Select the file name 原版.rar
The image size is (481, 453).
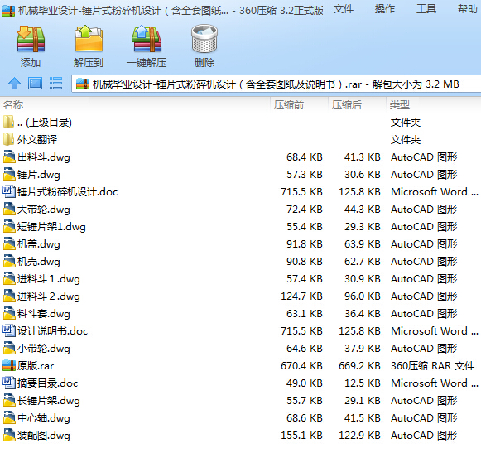click(36, 366)
